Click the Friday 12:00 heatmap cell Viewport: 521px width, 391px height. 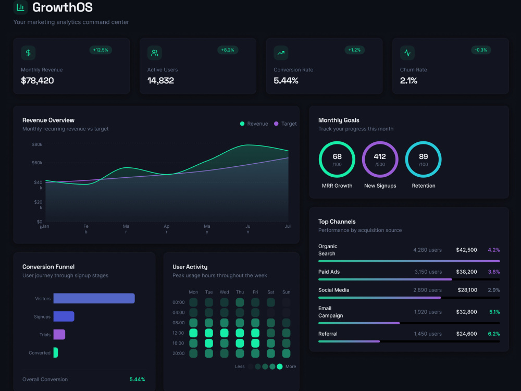[x=255, y=333]
